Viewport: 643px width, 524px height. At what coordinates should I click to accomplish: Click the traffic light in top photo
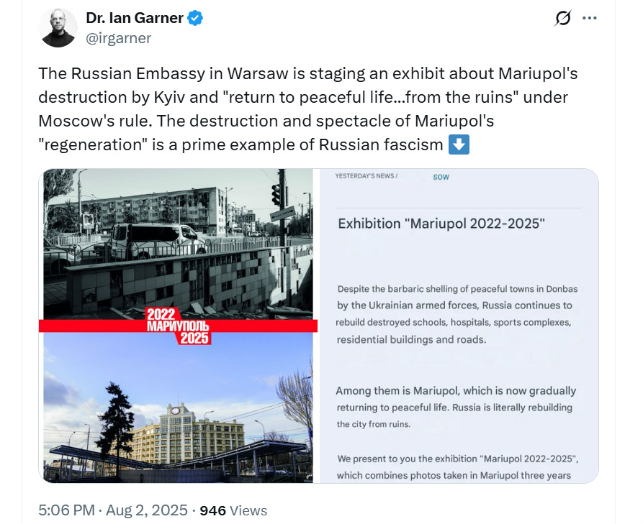[276, 195]
